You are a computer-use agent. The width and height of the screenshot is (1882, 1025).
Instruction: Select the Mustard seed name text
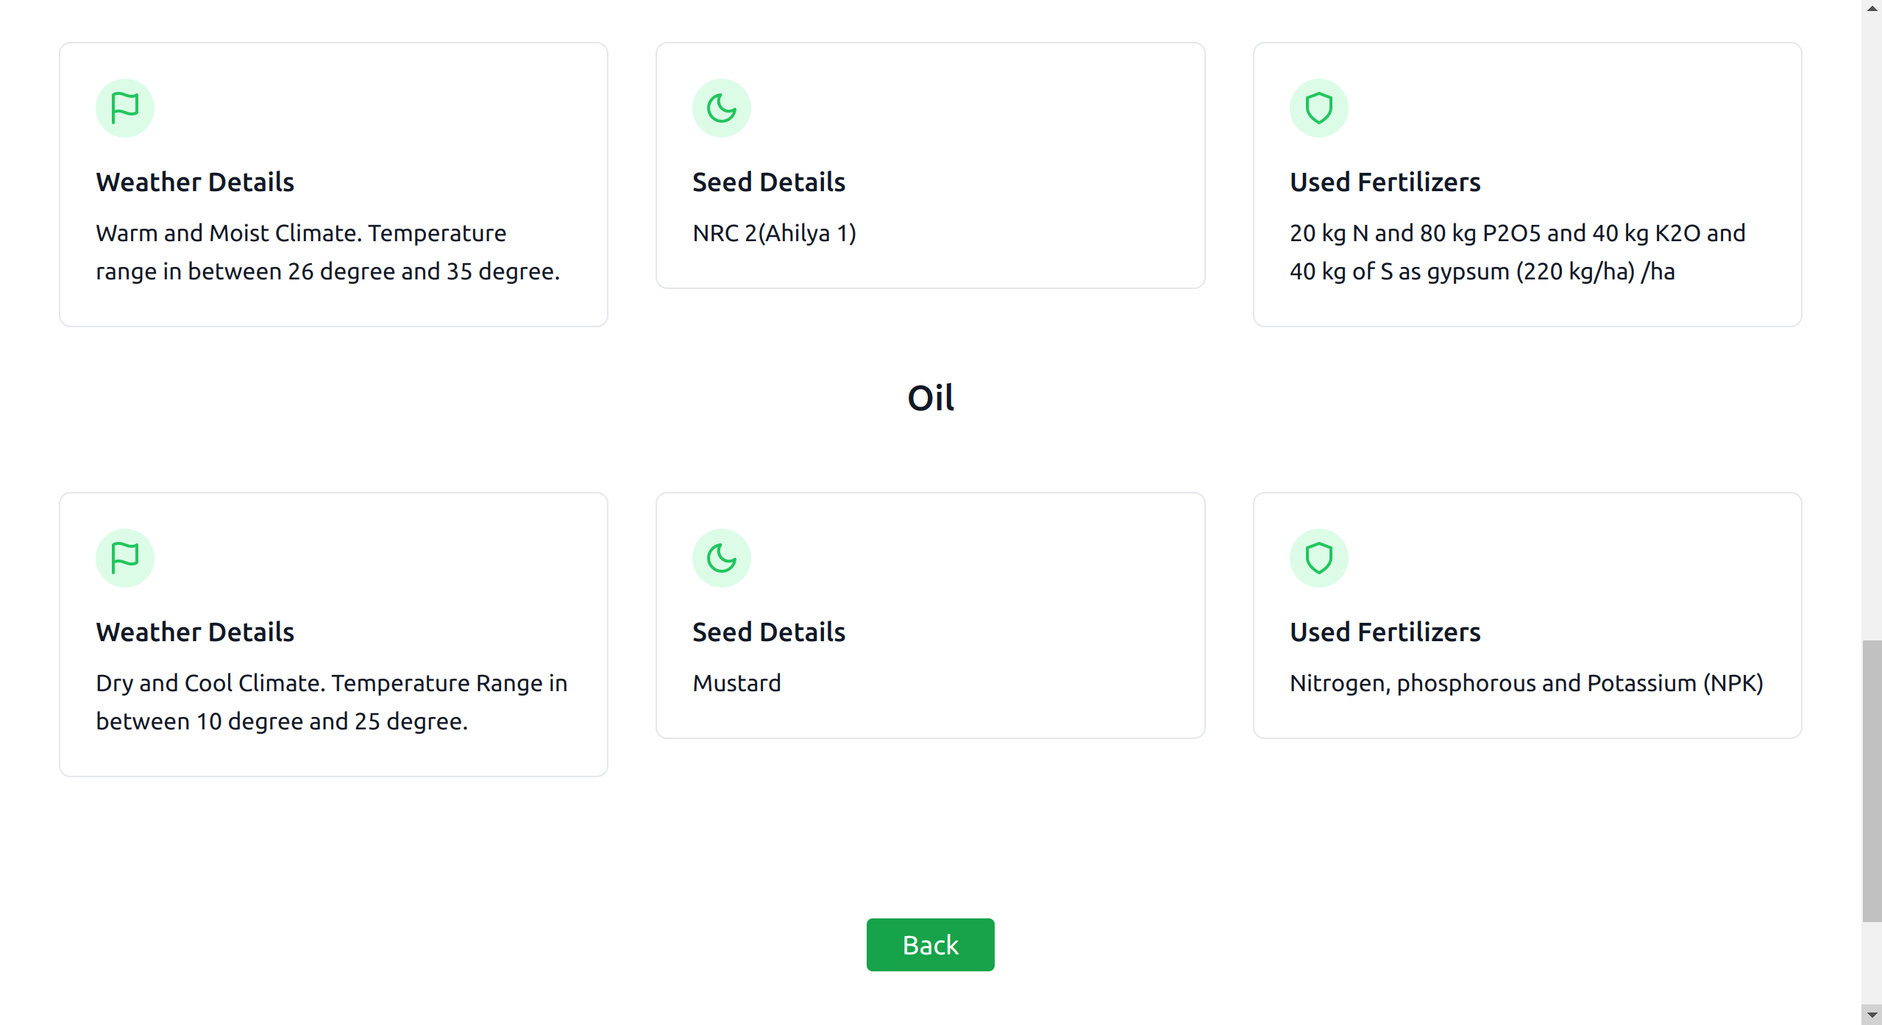[736, 683]
